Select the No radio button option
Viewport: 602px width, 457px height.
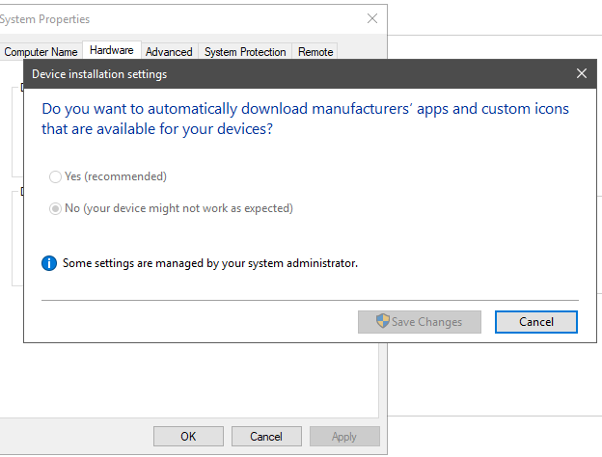pos(55,208)
